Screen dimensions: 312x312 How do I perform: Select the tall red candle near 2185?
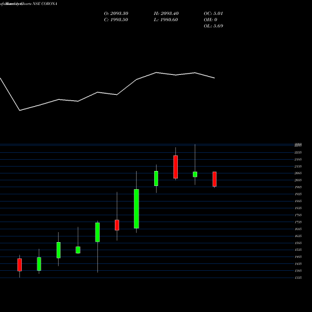pyautogui.click(x=175, y=167)
